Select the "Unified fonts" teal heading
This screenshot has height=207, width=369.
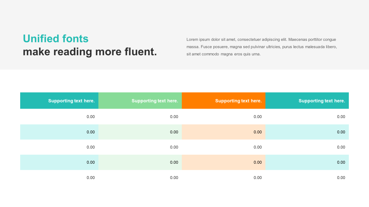tap(56, 39)
